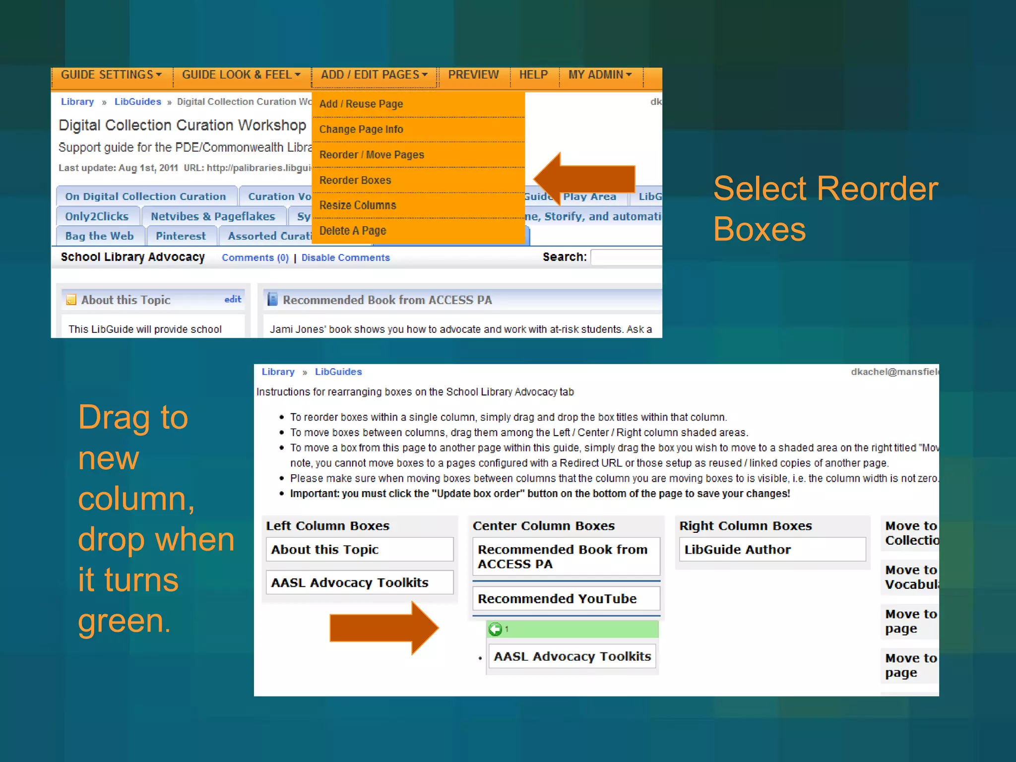Open the Play Area tab

(590, 196)
